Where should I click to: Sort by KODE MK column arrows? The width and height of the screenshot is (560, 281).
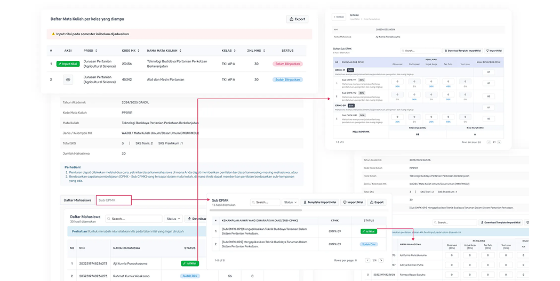(x=139, y=51)
